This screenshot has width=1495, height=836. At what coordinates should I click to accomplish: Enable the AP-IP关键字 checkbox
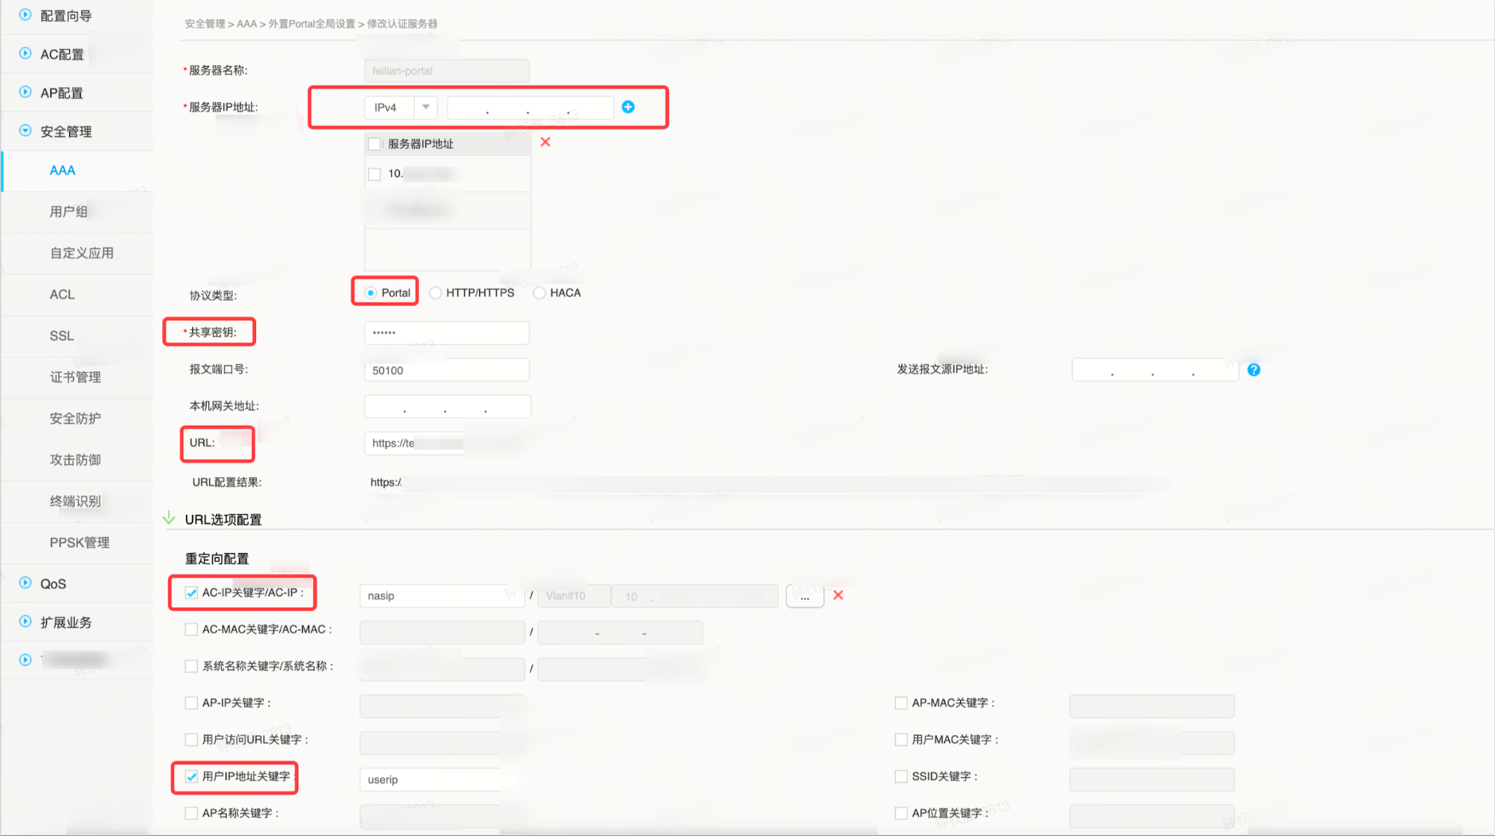pyautogui.click(x=192, y=702)
